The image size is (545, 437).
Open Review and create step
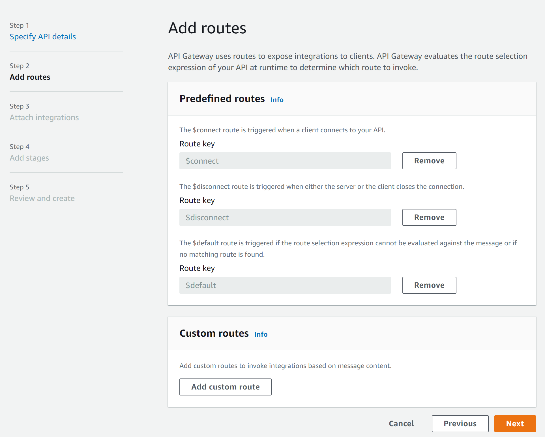[42, 198]
